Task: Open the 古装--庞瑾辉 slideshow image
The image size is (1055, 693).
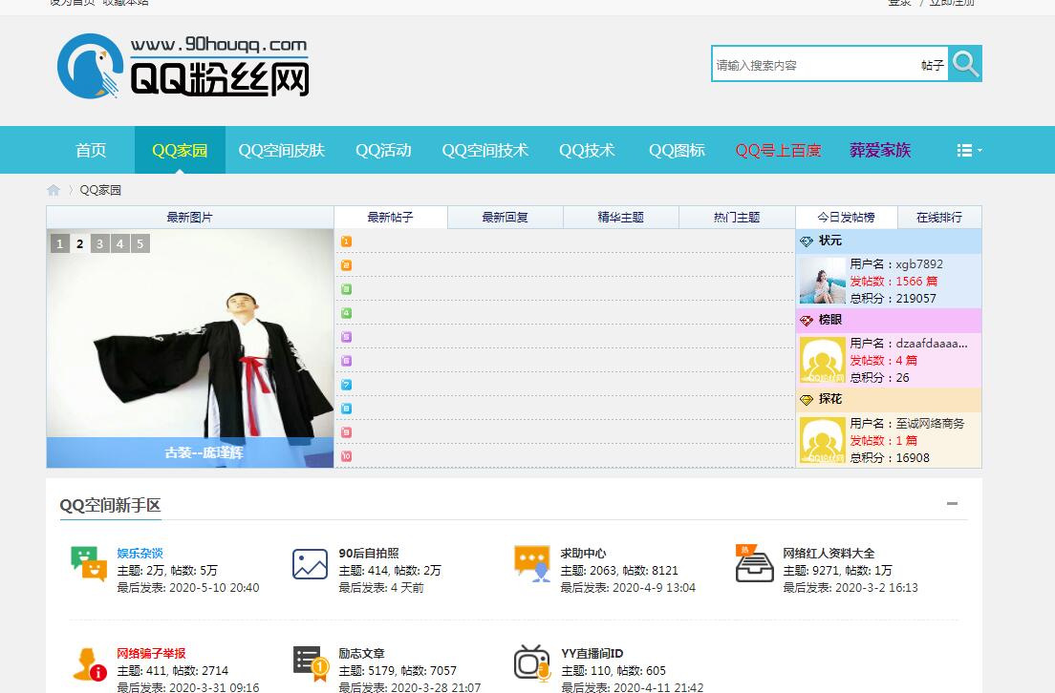Action: 190,348
